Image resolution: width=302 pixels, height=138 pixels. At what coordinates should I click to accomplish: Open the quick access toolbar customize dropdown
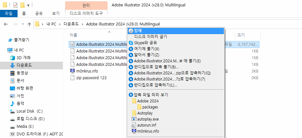pyautogui.click(x=28, y=5)
